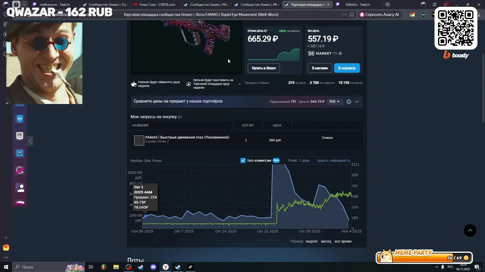Click the Windows taskbar search box
The height and width of the screenshot is (272, 485).
pyautogui.click(x=49, y=267)
